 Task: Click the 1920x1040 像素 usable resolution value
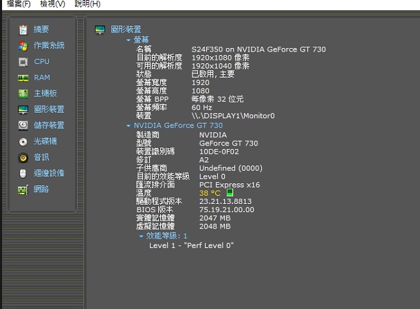pos(220,66)
